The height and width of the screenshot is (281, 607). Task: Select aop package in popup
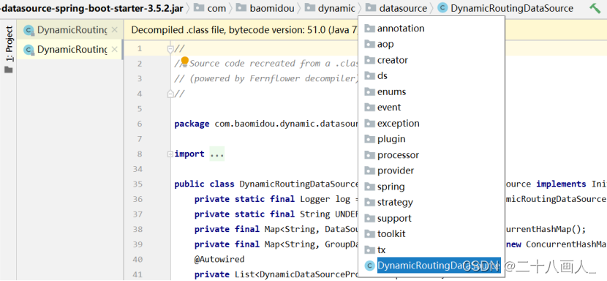point(431,44)
